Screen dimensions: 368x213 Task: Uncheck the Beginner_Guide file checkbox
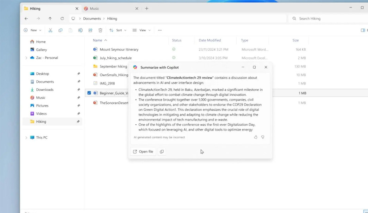point(89,93)
